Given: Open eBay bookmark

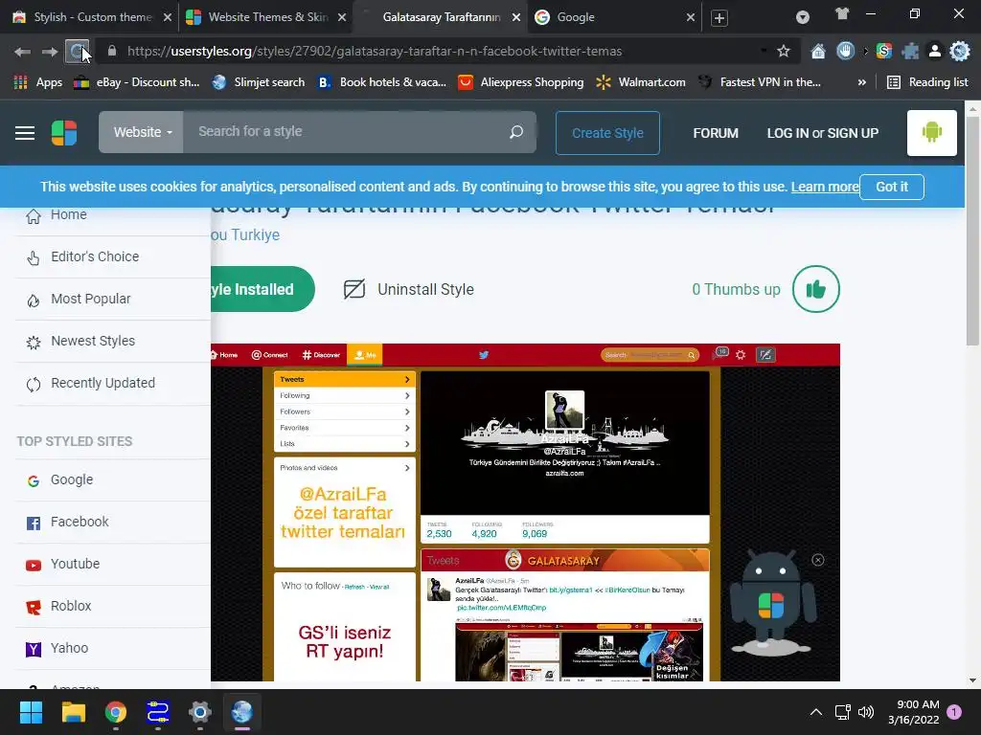Looking at the screenshot, I should 137,82.
